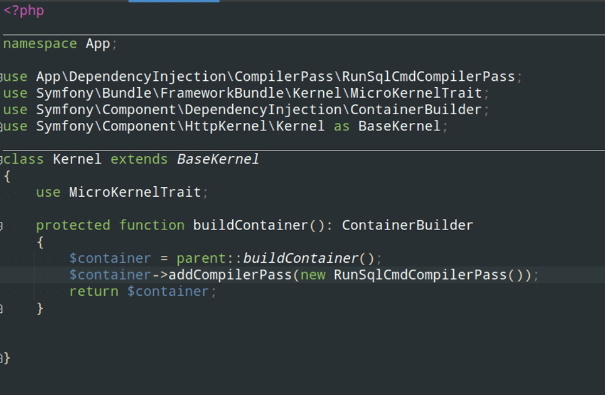This screenshot has height=395, width=605.
Task: Click the buildContainer method declaration name
Action: point(250,225)
